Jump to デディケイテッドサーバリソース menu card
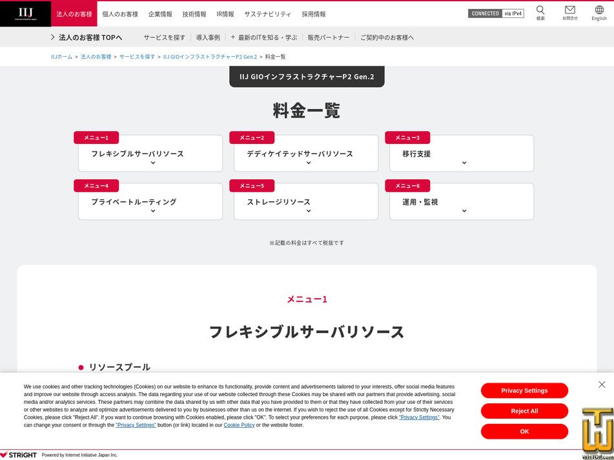 [x=306, y=154]
